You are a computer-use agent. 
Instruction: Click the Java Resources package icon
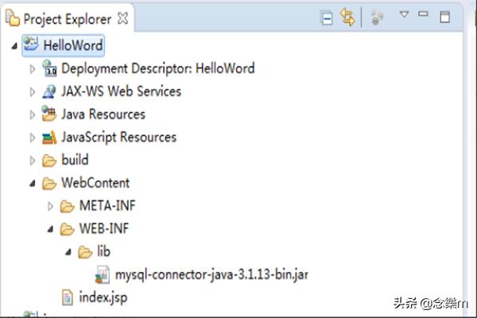(x=49, y=114)
